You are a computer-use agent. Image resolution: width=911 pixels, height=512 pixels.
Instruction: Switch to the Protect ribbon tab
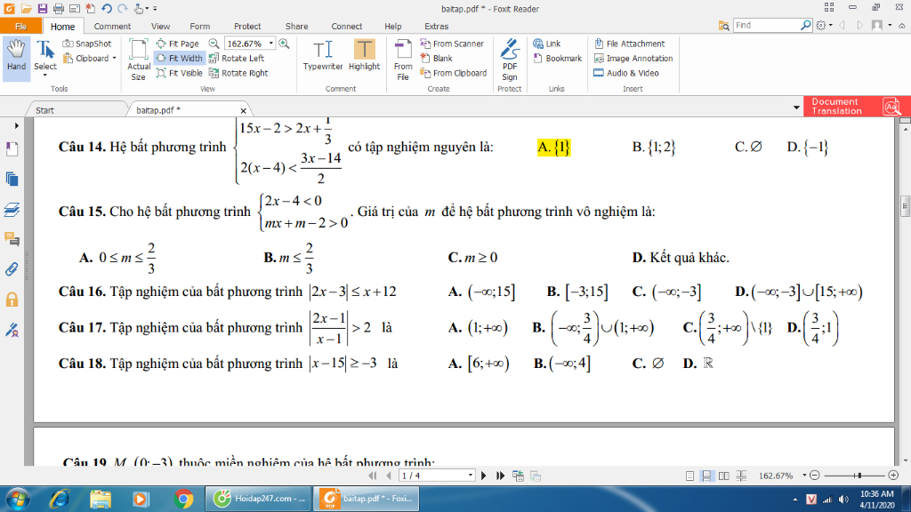click(x=247, y=26)
